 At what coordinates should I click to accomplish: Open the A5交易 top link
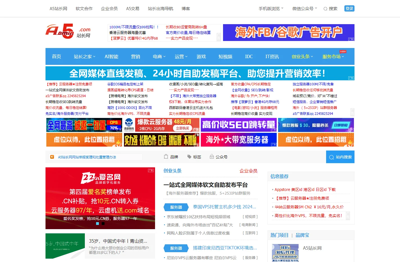click(133, 9)
